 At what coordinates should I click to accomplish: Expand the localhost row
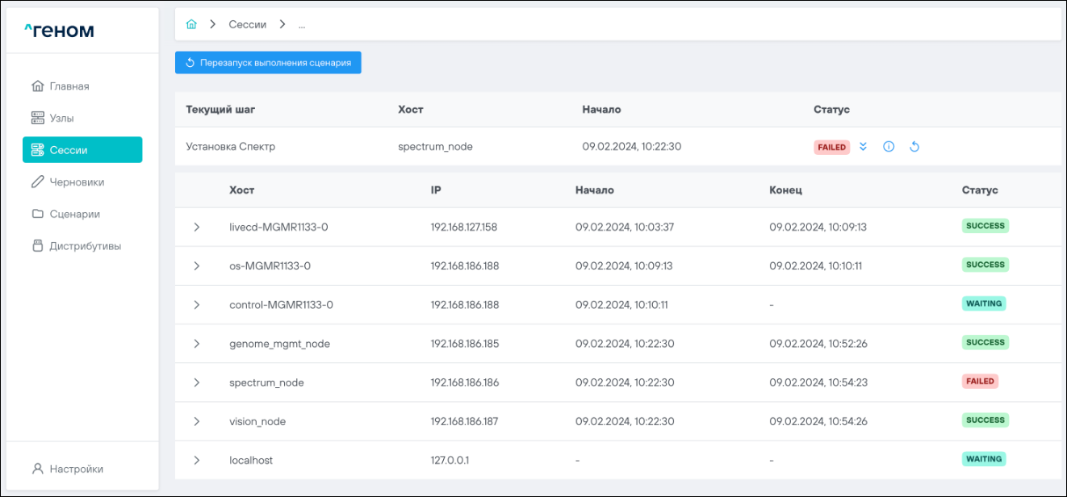[x=197, y=460]
